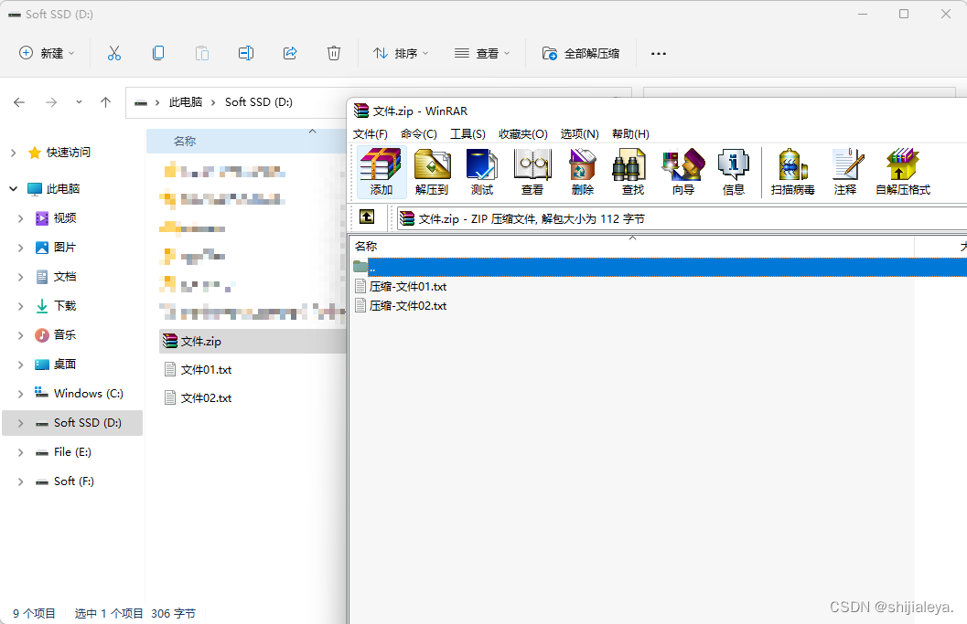The width and height of the screenshot is (967, 624).
Task: Run the 测试 (Test) archive tool
Action: pyautogui.click(x=482, y=172)
